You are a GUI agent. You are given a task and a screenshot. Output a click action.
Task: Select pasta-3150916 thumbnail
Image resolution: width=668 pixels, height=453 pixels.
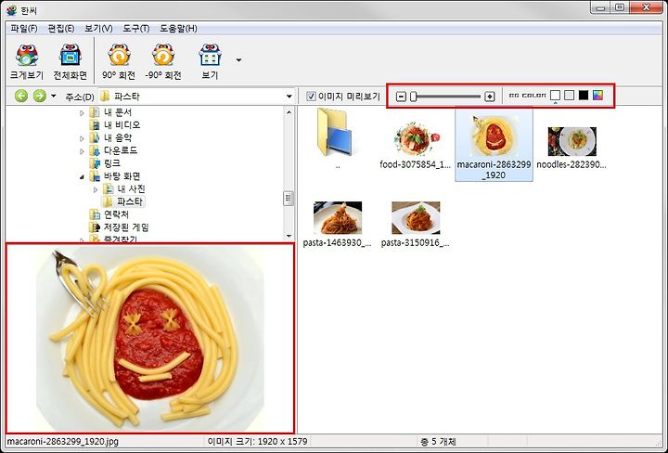(416, 218)
